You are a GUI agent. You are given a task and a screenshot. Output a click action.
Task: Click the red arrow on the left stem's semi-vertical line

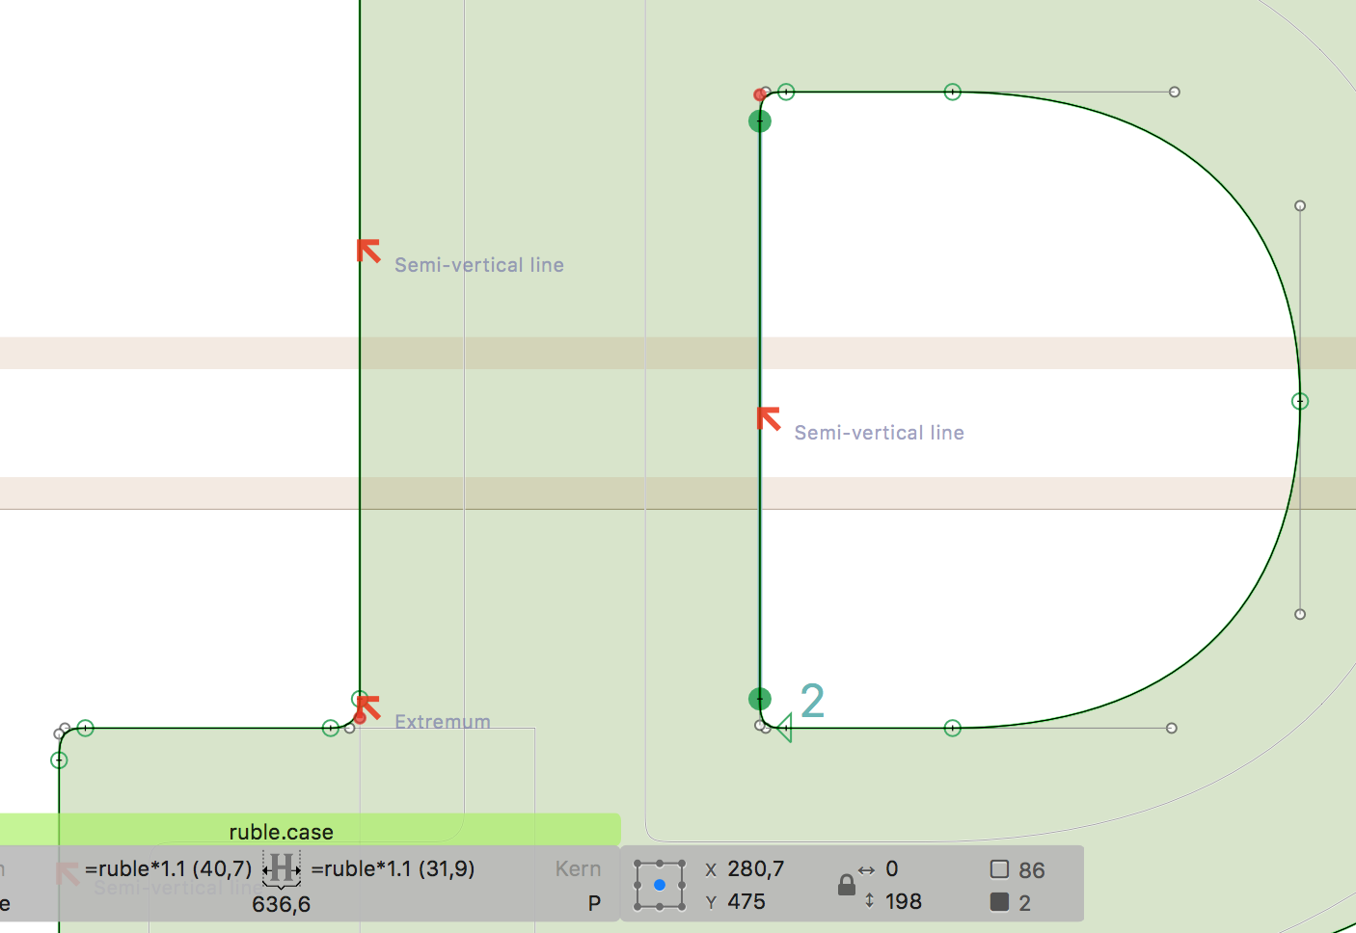368,251
